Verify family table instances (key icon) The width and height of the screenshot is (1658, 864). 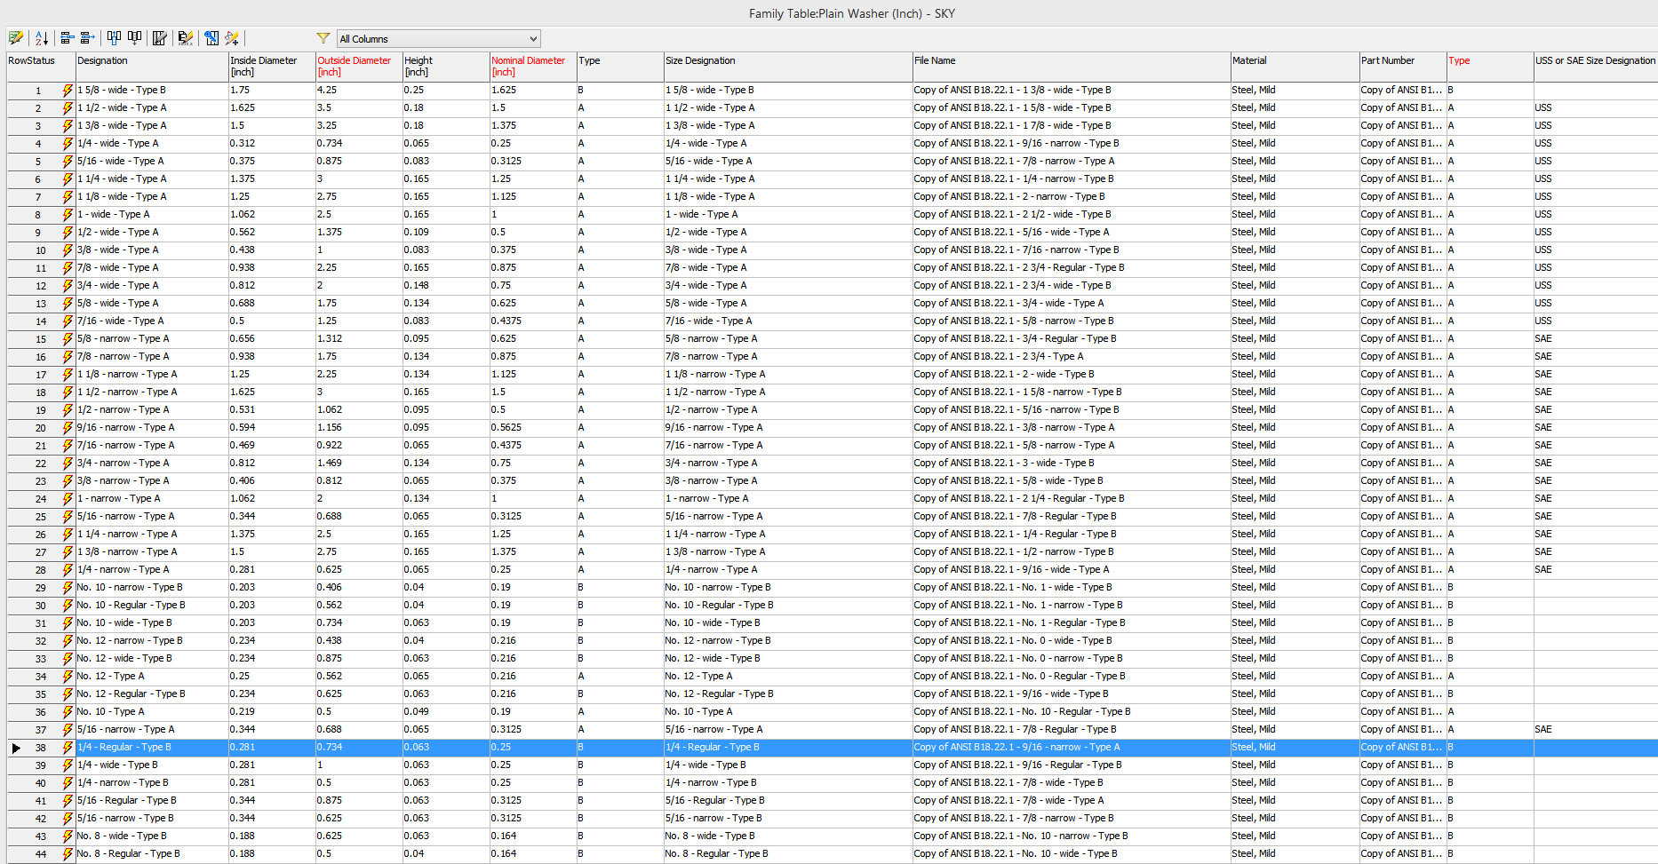(x=211, y=37)
